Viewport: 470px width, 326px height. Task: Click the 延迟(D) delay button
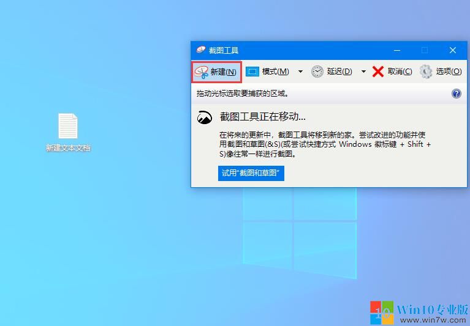click(x=332, y=72)
